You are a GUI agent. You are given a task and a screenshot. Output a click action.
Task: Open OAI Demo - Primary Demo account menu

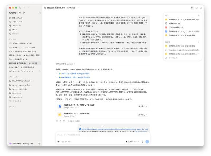click(x=22, y=144)
